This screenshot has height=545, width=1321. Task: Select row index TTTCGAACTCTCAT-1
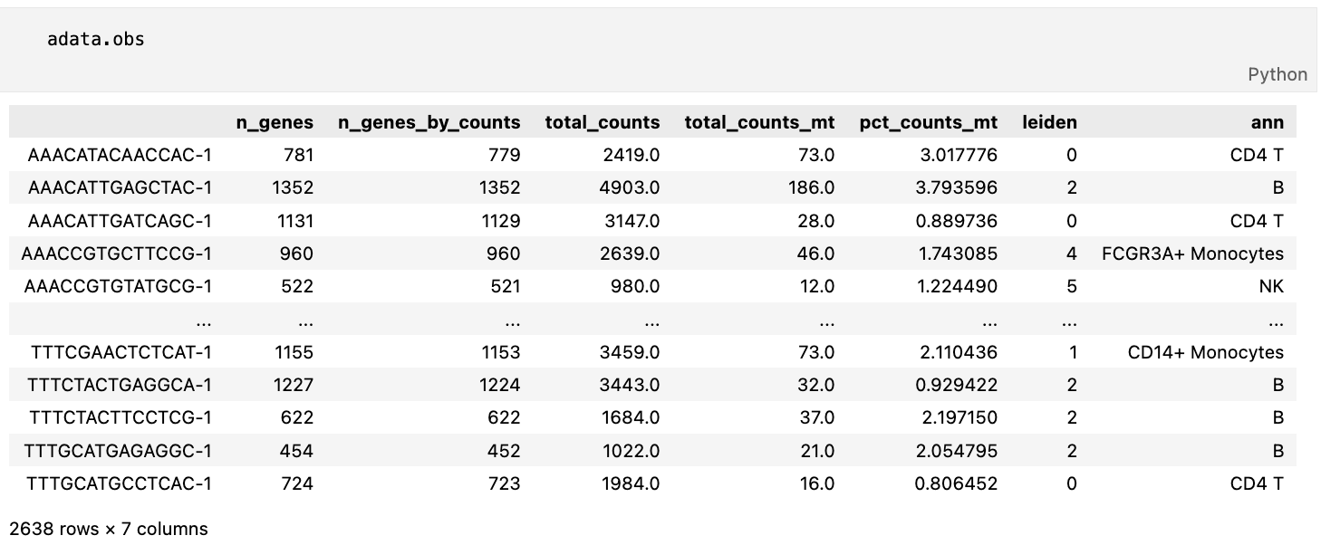pos(121,352)
